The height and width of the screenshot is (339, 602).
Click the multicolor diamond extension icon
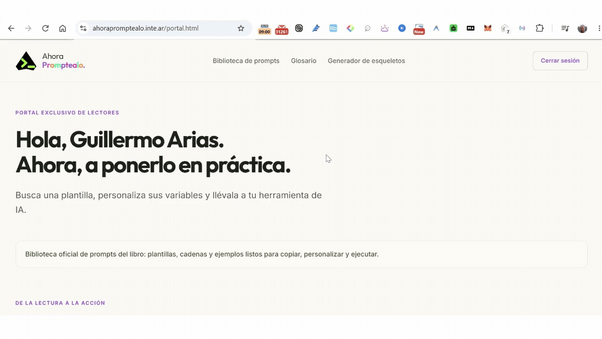[x=350, y=28]
